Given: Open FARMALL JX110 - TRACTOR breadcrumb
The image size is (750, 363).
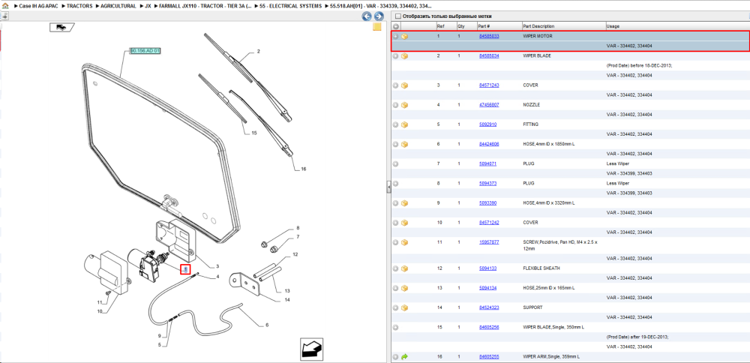Looking at the screenshot, I should point(204,6).
